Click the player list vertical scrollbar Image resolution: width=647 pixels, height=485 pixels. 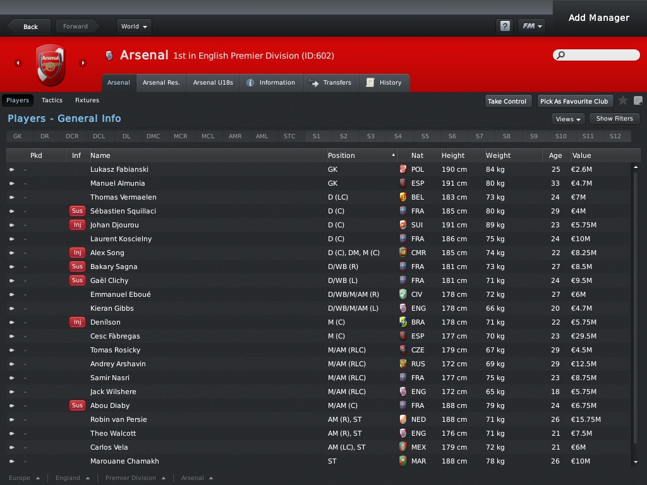tap(636, 303)
